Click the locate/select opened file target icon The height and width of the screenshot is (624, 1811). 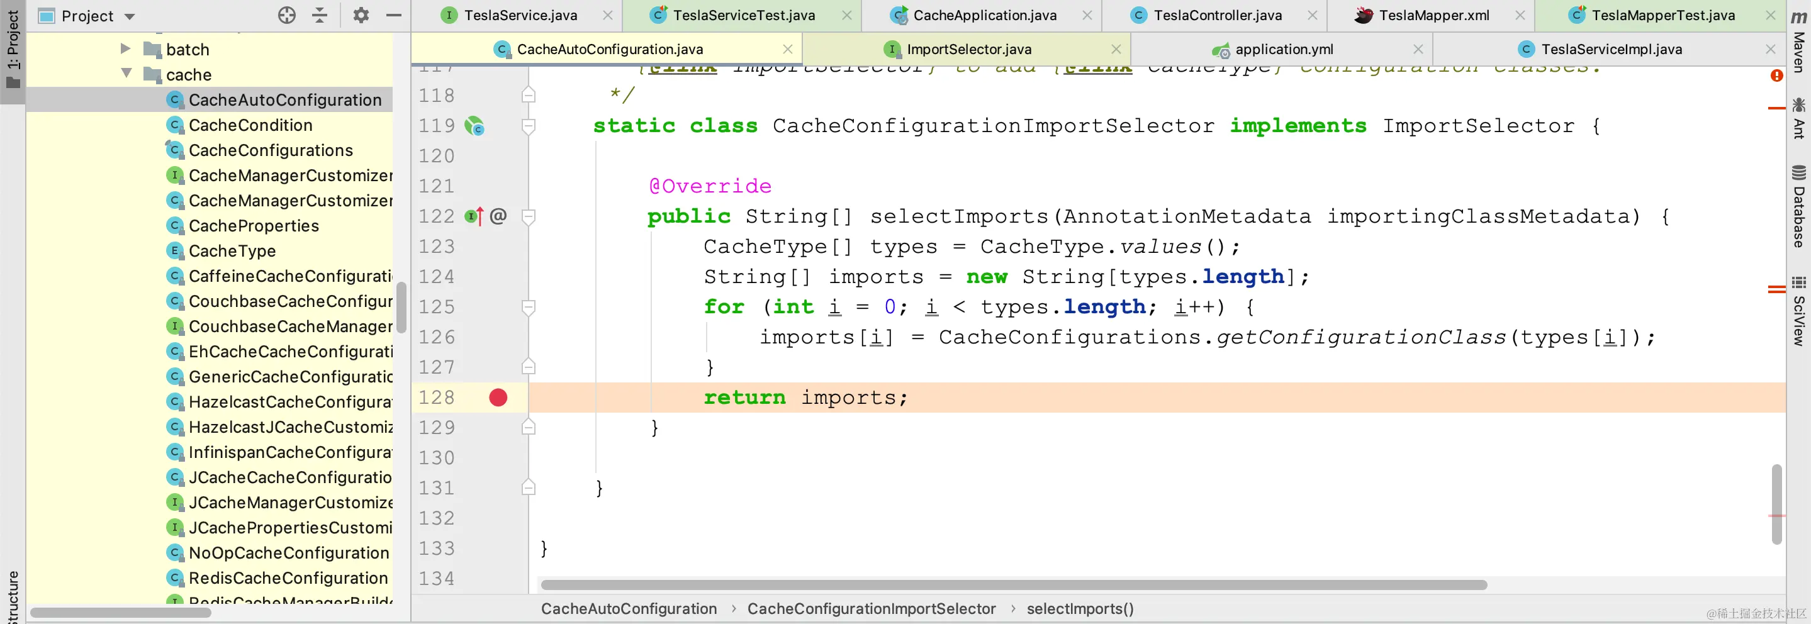tap(287, 16)
